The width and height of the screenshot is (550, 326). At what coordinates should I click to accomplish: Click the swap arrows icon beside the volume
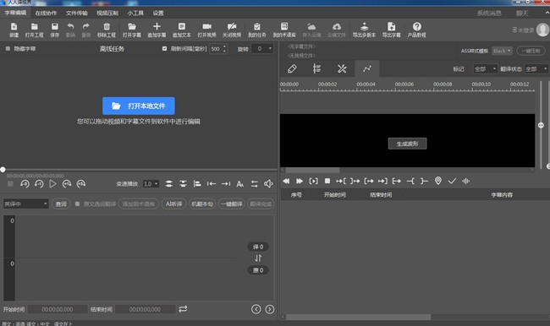255,184
